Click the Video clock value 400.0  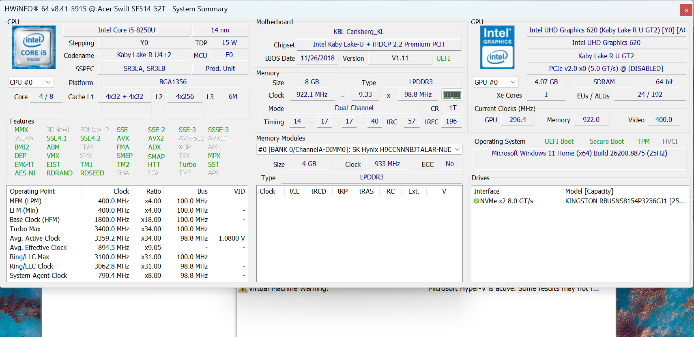664,119
